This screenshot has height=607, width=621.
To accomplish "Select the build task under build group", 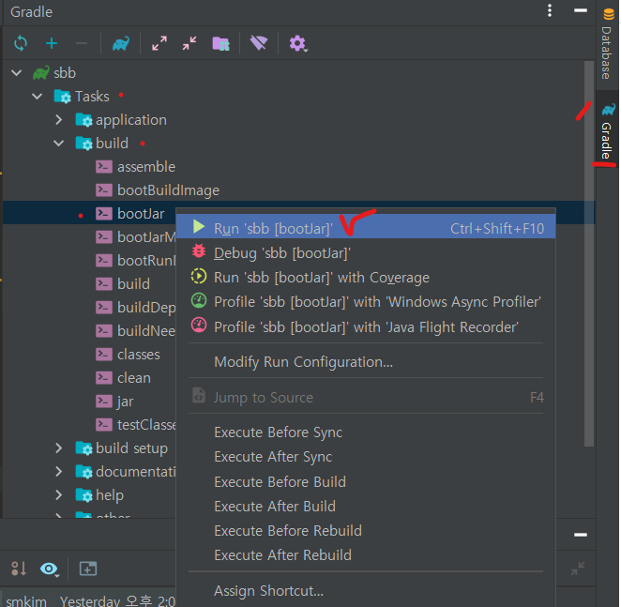I will [133, 284].
